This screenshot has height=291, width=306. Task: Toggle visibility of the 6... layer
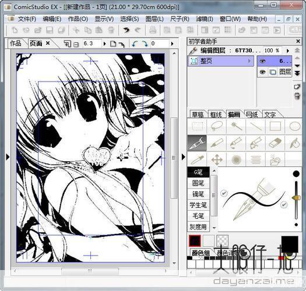coord(263,61)
